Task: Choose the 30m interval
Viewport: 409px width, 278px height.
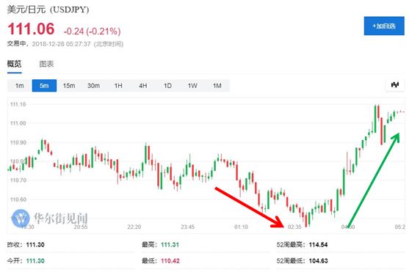Action: [93, 86]
